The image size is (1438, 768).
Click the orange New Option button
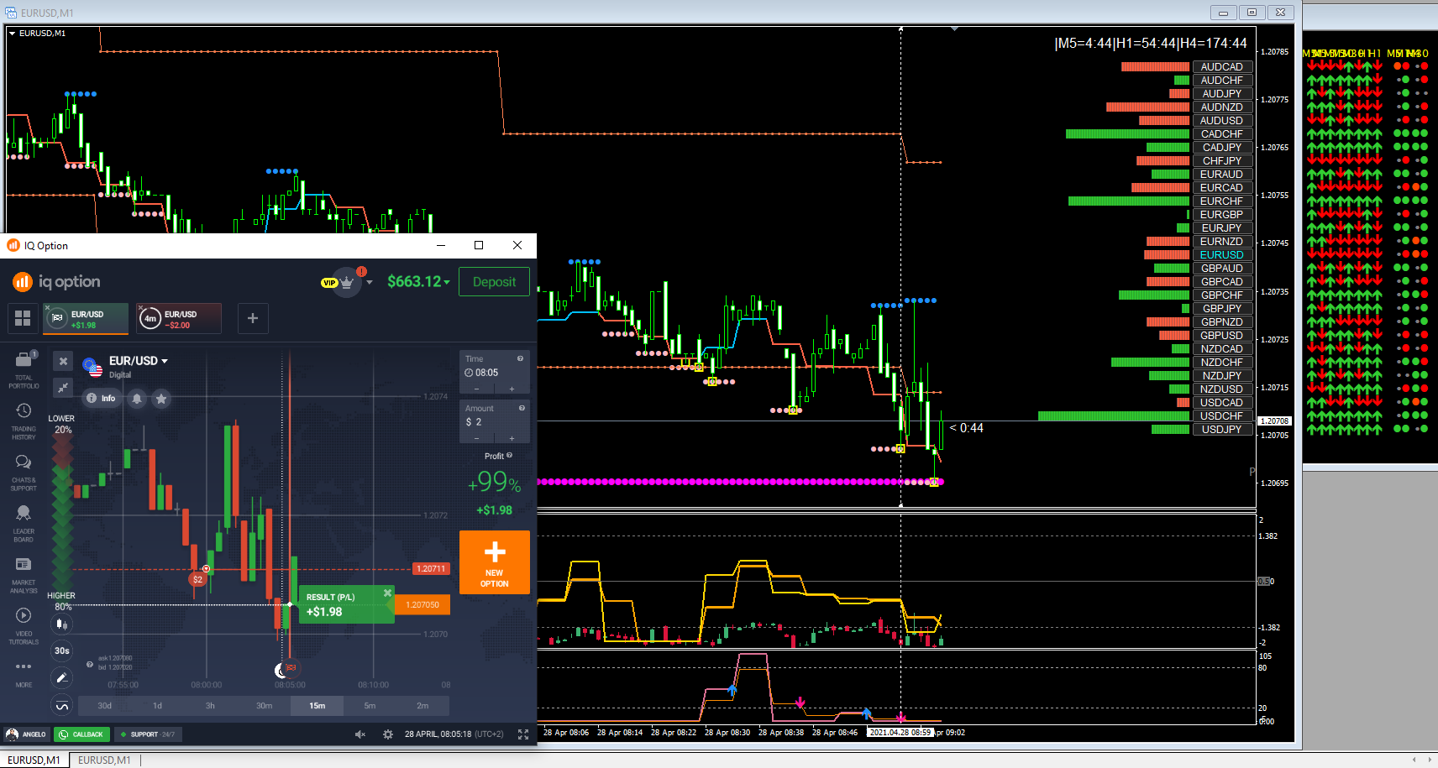pos(495,562)
